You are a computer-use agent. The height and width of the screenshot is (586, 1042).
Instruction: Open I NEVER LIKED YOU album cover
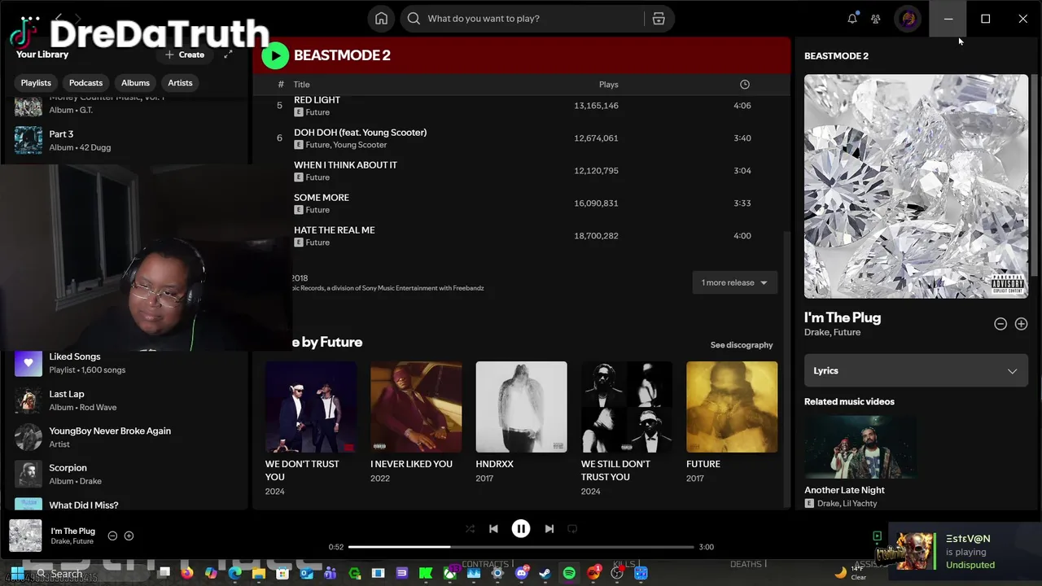(416, 407)
